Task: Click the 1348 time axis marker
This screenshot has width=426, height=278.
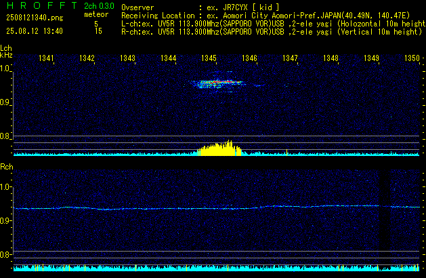Action: [331, 58]
